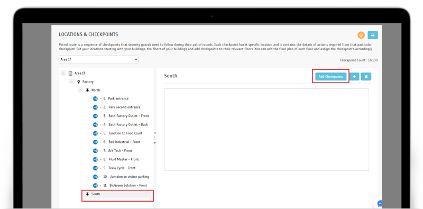Click checkpoint icon for Texla Cycle – Front
This screenshot has height=209, width=423.
95,168
